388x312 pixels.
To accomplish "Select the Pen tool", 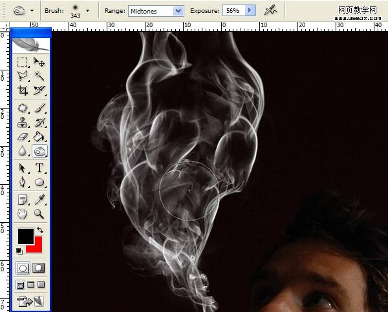I will pos(22,182).
